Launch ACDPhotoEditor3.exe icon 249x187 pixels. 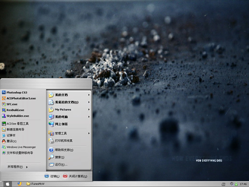4,98
